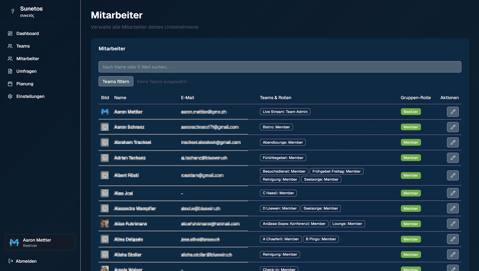479x271 pixels.
Task: Click the Umfragen document icon
Action: pos(10,71)
